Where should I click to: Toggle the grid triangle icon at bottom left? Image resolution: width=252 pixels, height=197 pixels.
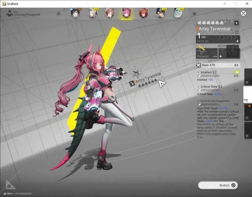click(x=10, y=185)
